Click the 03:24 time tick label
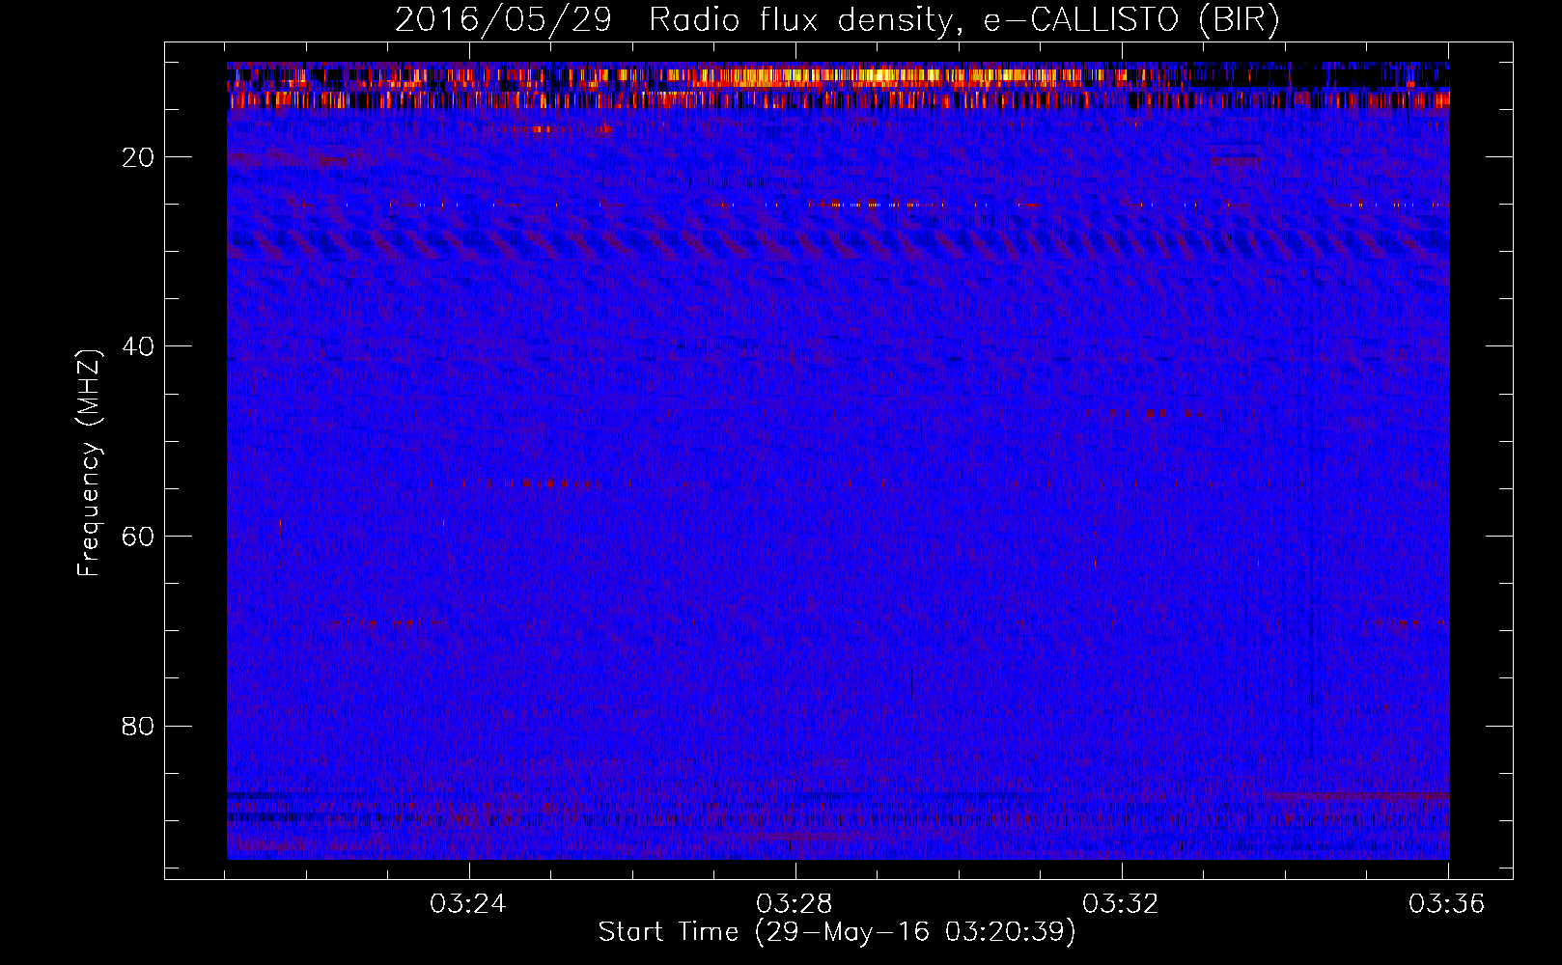Screen dimensions: 1562x965 (x=468, y=904)
